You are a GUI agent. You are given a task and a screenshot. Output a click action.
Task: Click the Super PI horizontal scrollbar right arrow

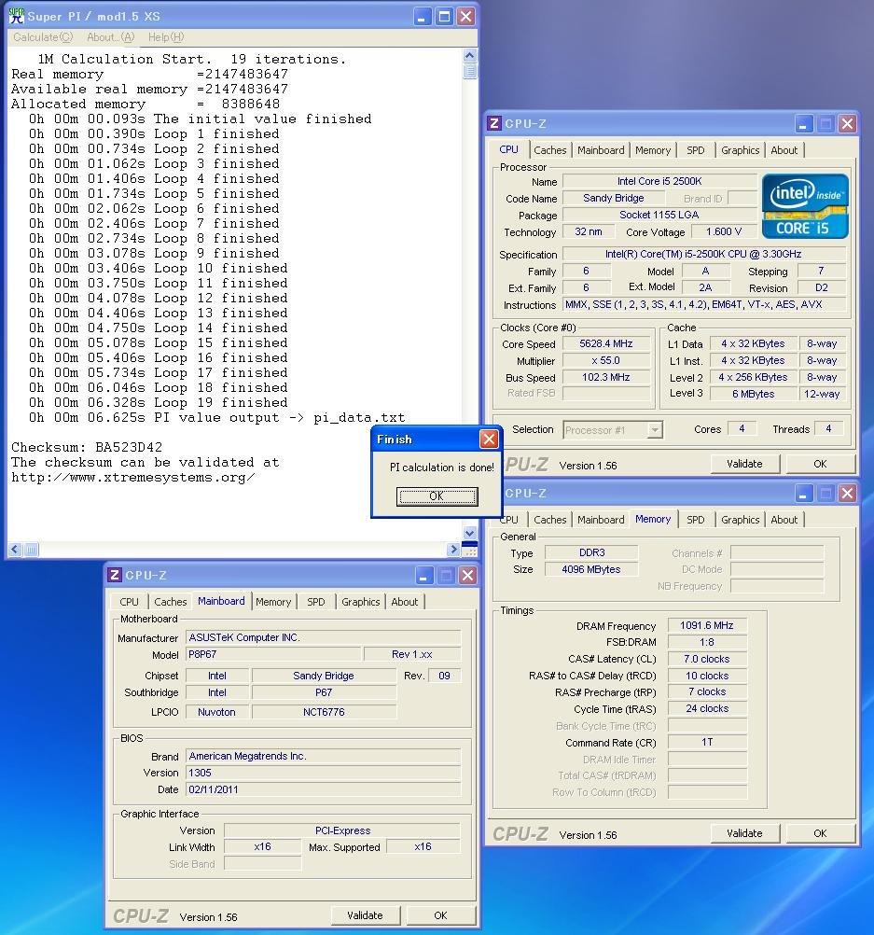pyautogui.click(x=453, y=550)
